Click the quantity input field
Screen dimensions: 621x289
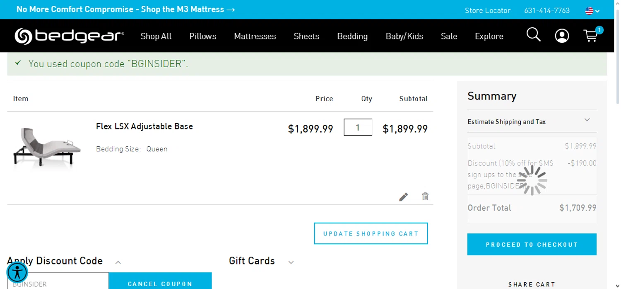[x=358, y=127]
